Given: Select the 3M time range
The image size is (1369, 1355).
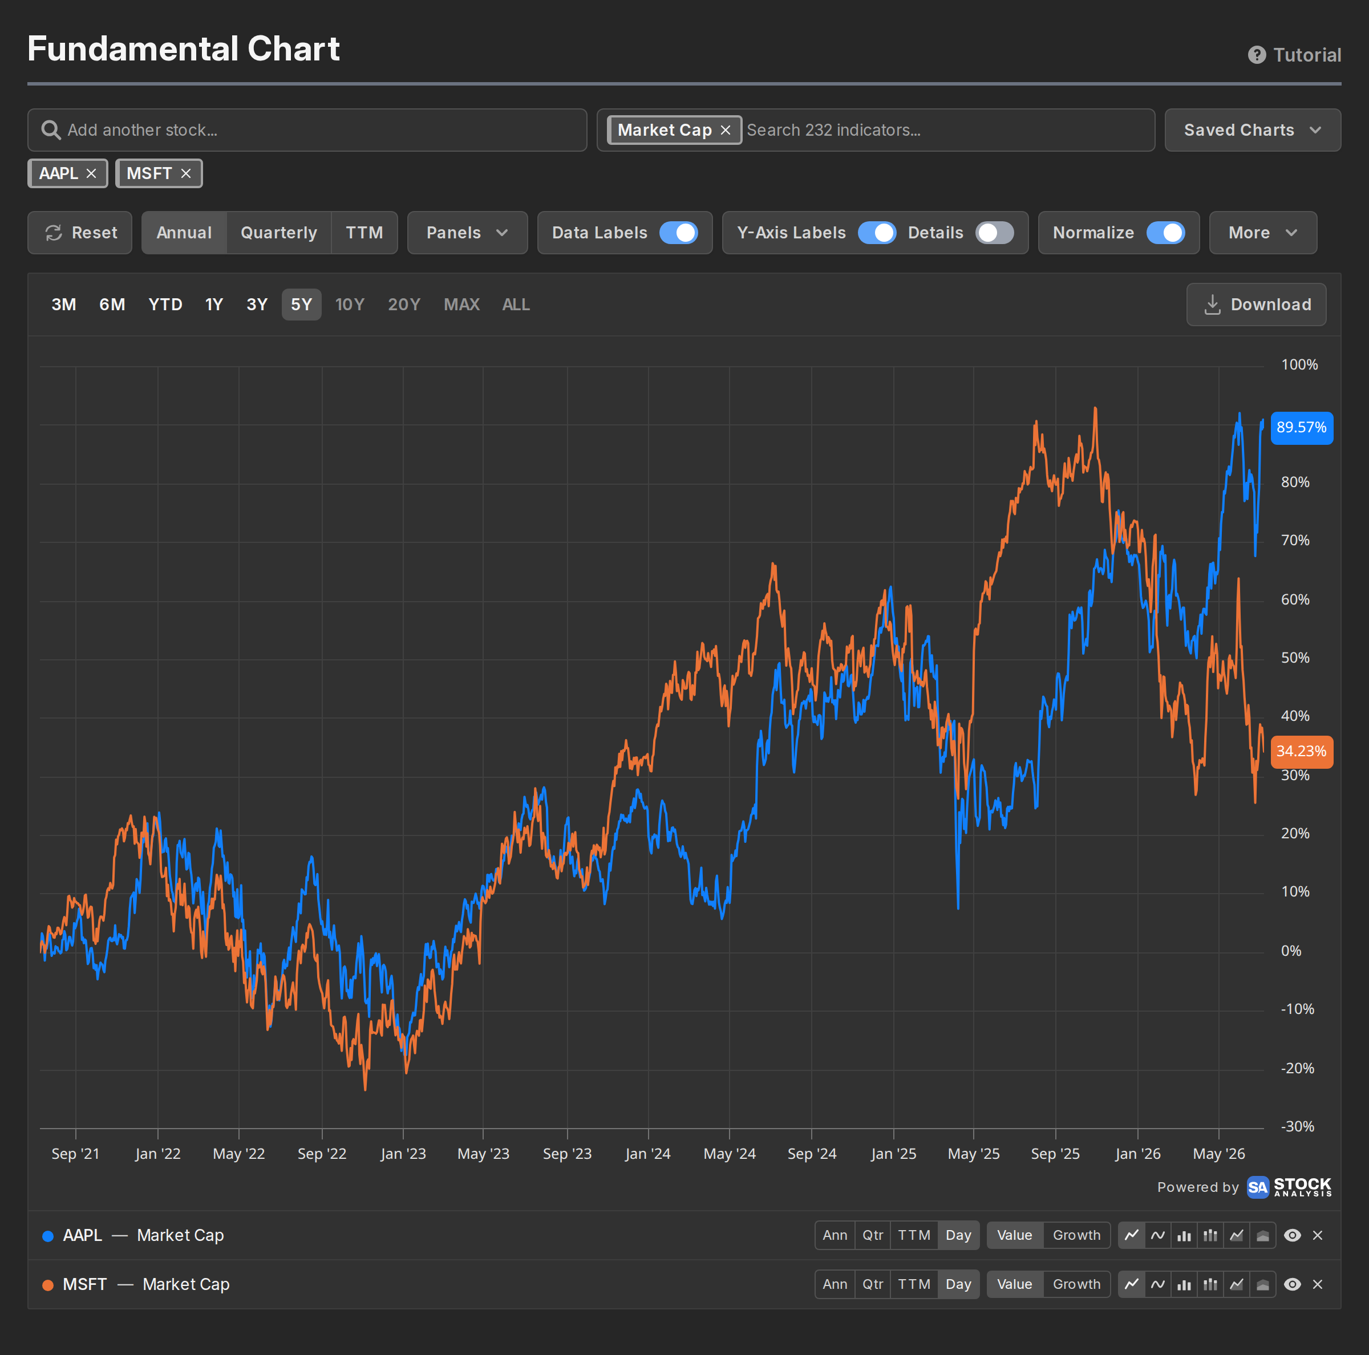Looking at the screenshot, I should click(x=64, y=305).
